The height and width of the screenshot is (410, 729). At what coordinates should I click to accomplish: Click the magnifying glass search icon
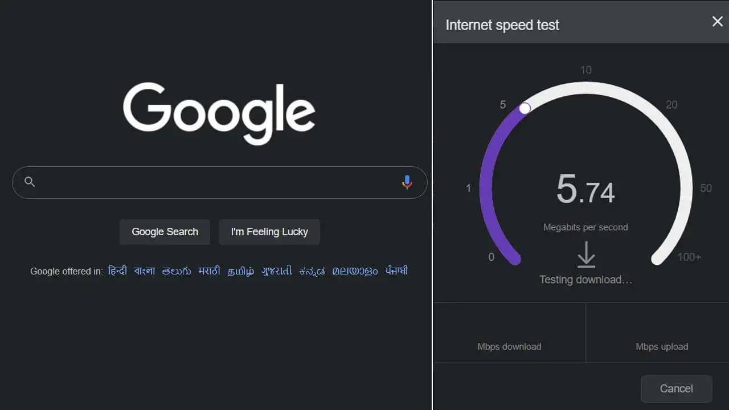point(29,181)
